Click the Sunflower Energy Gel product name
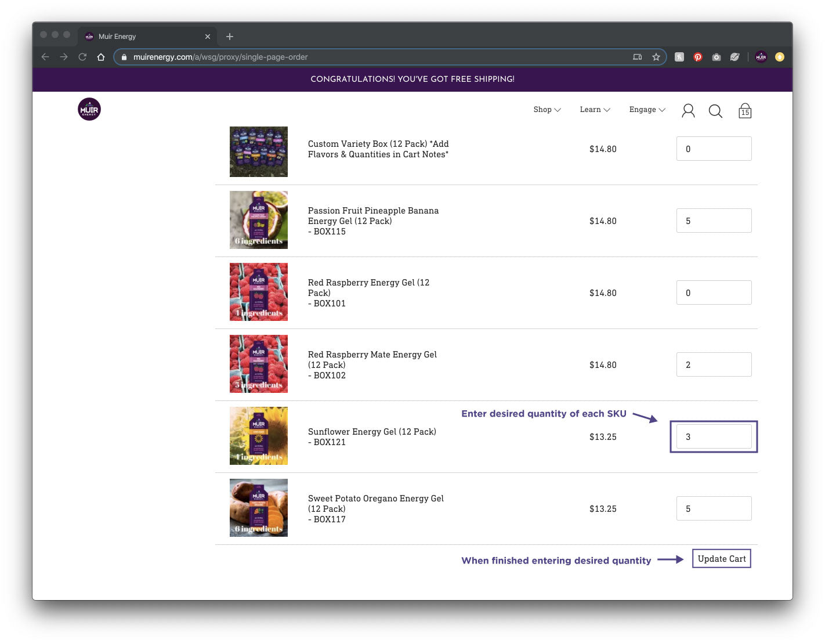This screenshot has width=825, height=643. click(x=372, y=432)
